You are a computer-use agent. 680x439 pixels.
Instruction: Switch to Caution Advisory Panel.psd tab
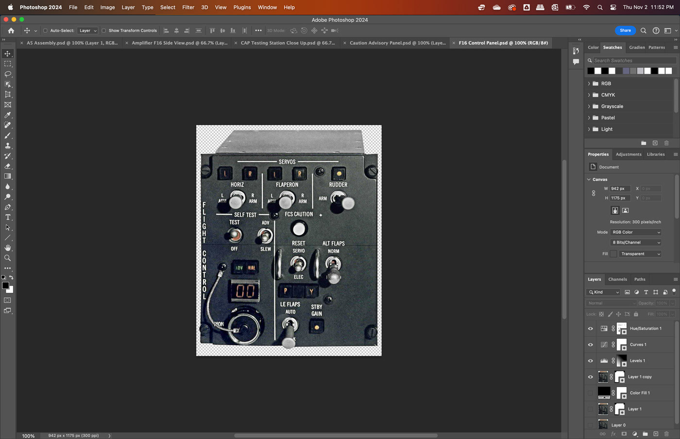pos(397,43)
